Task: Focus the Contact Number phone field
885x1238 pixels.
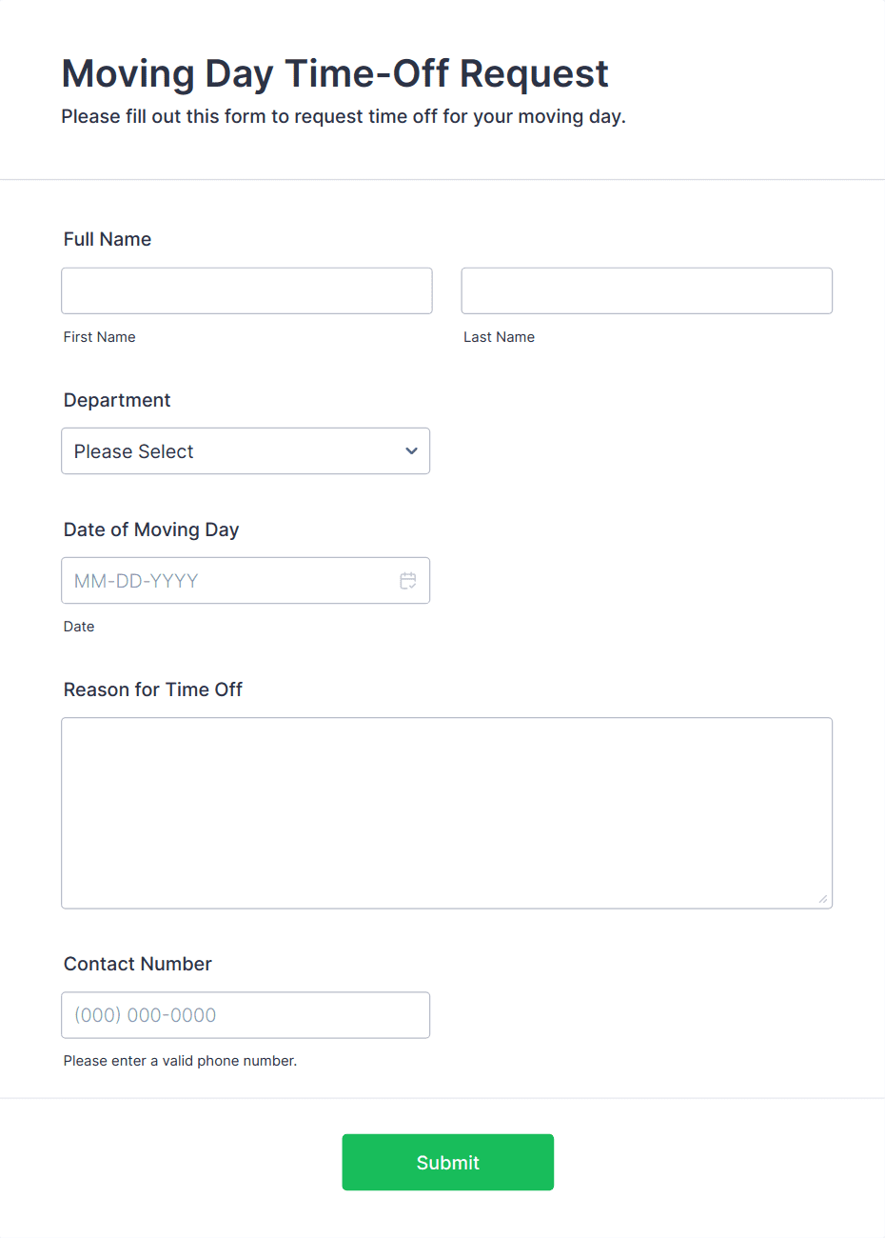Action: click(246, 1015)
